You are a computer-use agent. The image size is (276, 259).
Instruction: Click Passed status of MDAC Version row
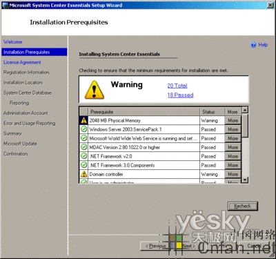pos(208,147)
